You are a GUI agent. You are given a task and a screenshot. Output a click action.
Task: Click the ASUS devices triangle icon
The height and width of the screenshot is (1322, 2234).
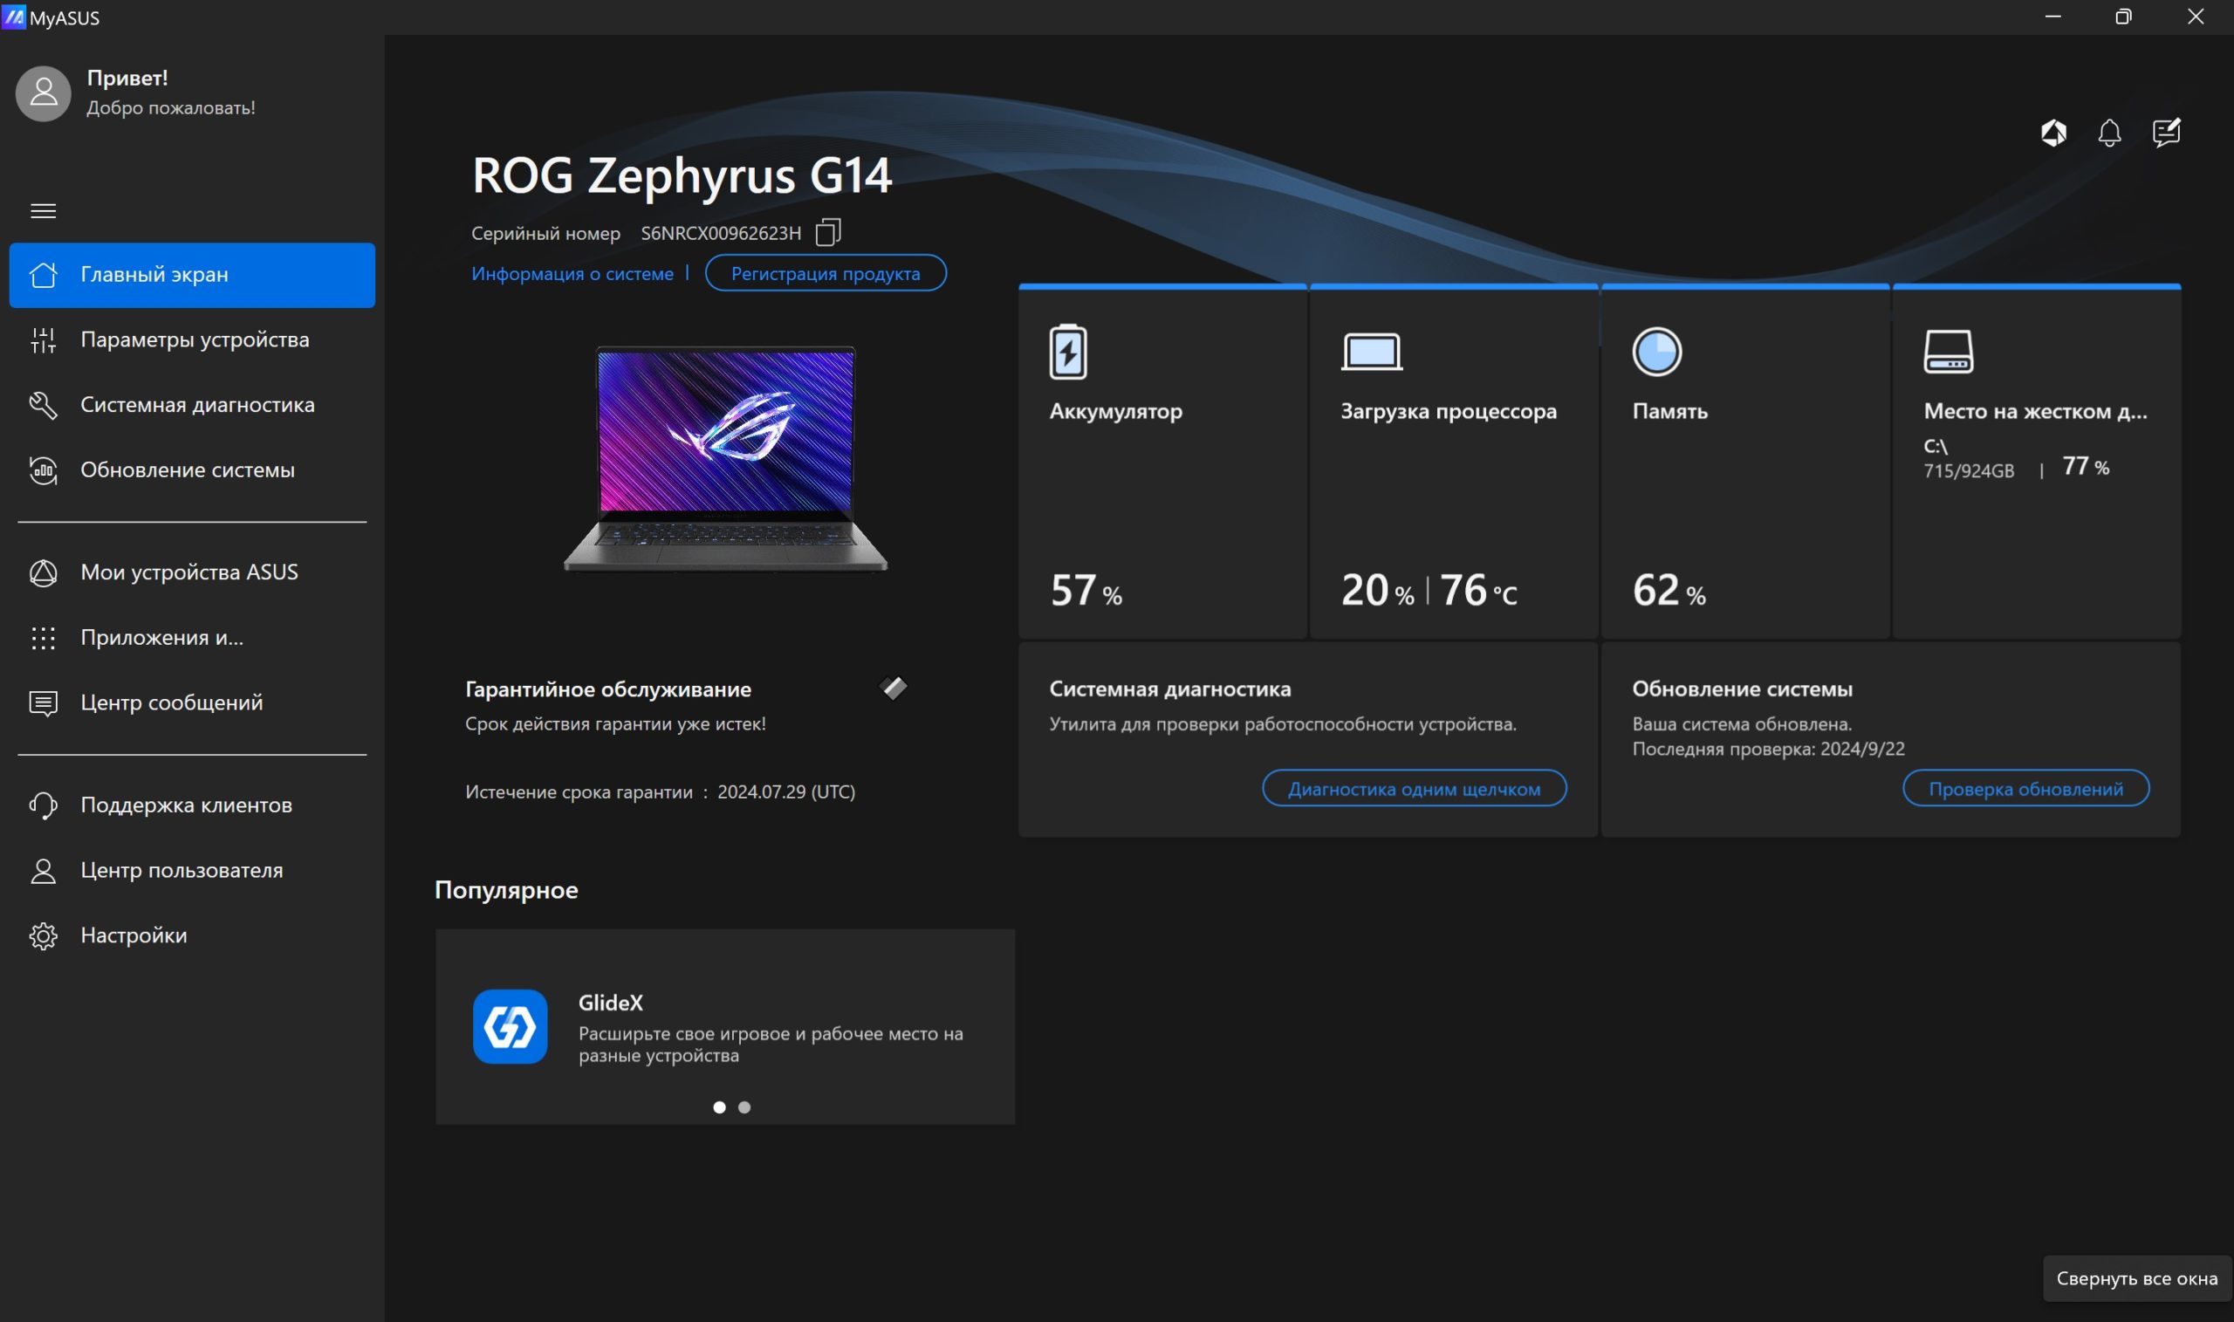[43, 572]
